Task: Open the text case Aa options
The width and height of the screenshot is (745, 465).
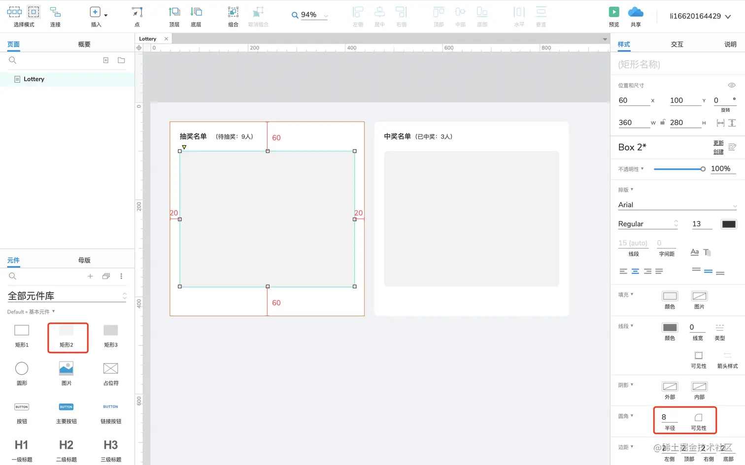Action: click(x=695, y=252)
